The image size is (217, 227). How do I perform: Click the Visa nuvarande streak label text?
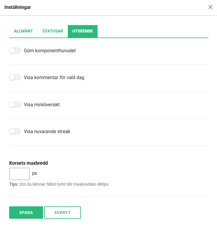[x=47, y=131]
